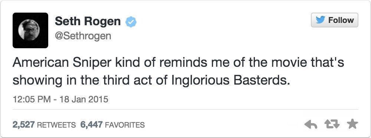Open the Seth Rogen display name link

tap(88, 21)
